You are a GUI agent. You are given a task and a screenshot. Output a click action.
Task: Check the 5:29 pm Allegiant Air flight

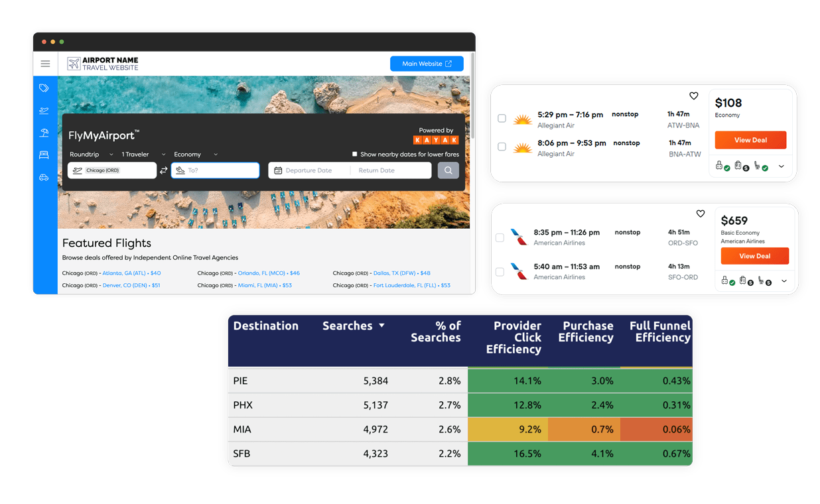(502, 119)
